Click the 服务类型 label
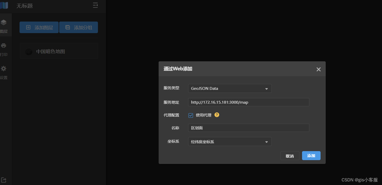The height and width of the screenshot is (185, 382). tap(171, 88)
